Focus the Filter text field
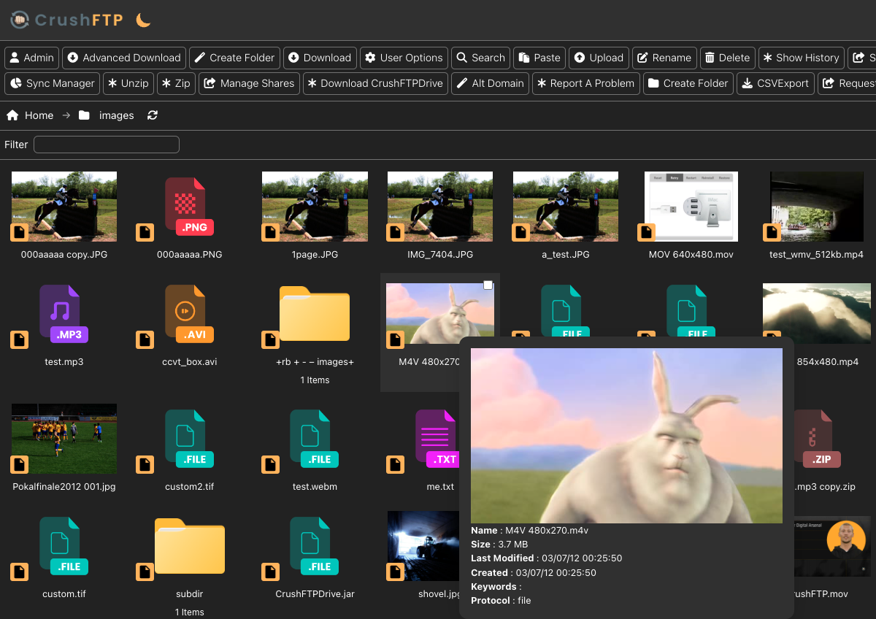The width and height of the screenshot is (876, 619). click(107, 145)
